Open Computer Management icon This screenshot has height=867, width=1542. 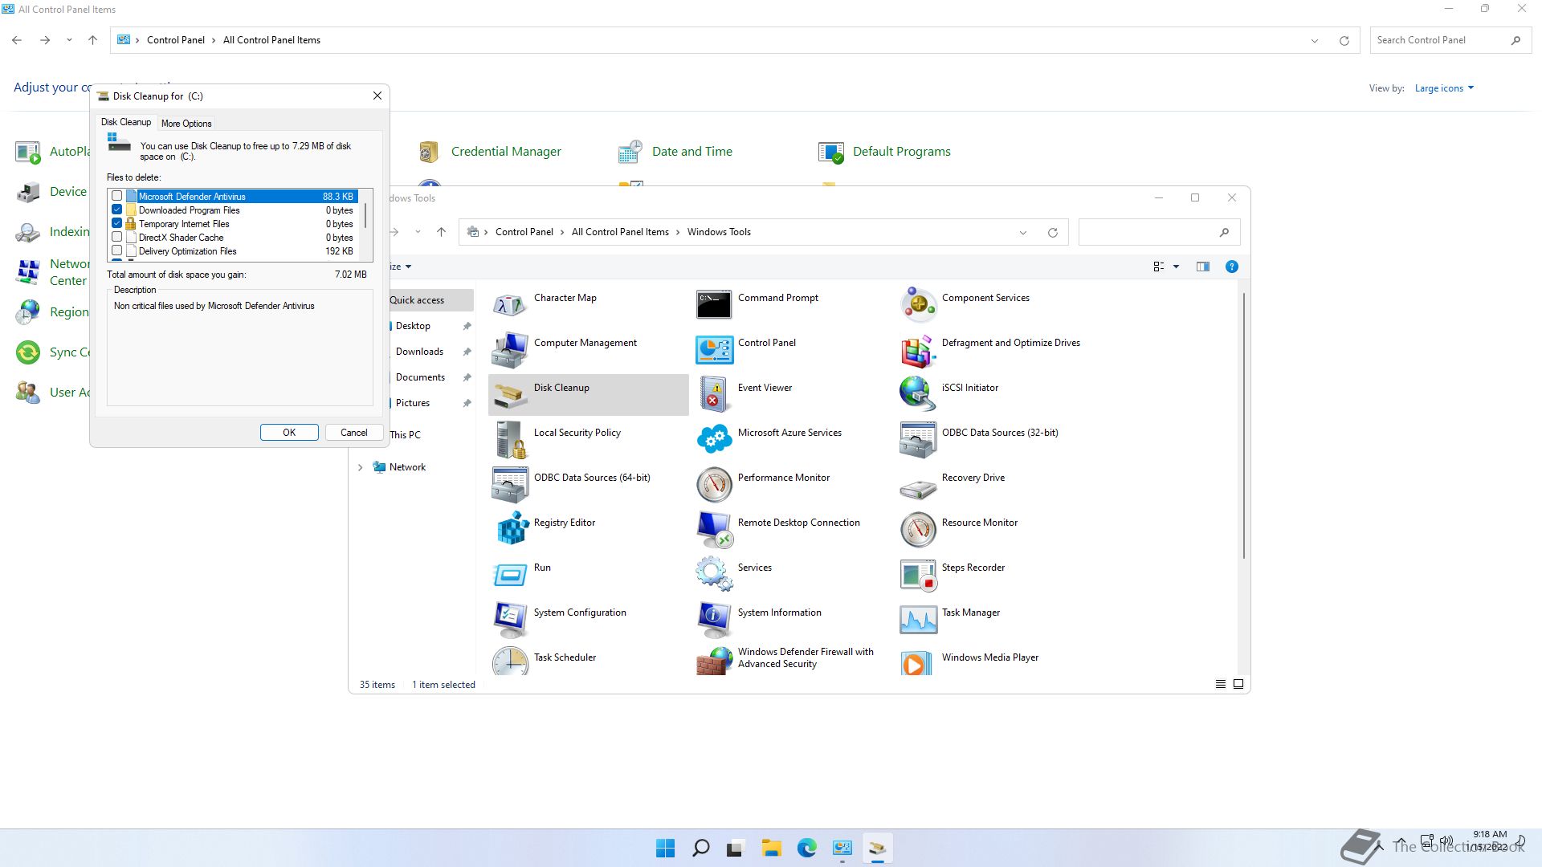click(x=510, y=350)
